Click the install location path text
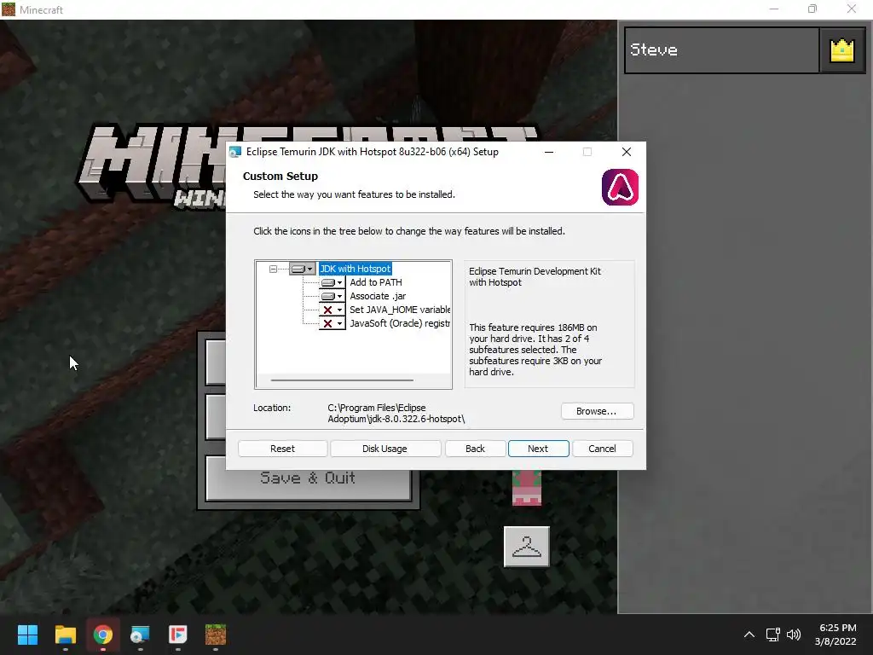This screenshot has width=873, height=655. [x=396, y=414]
